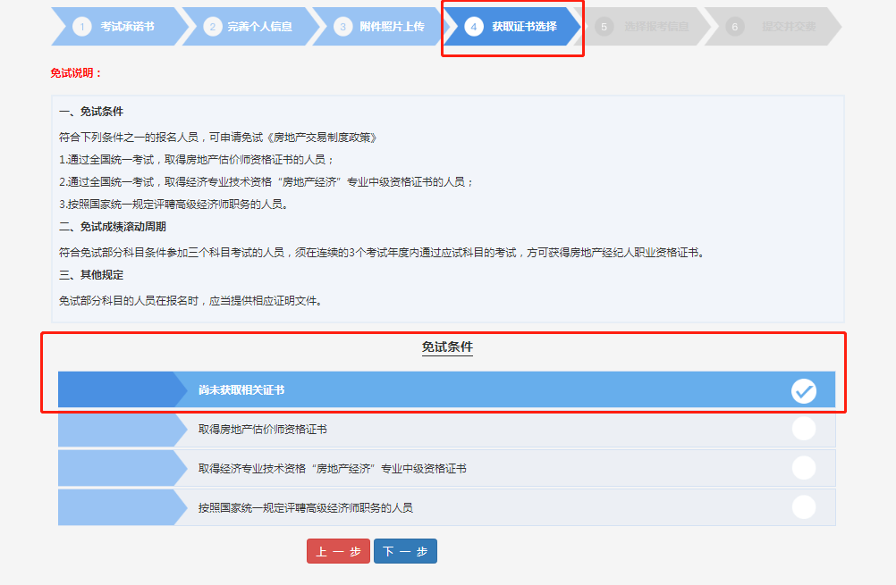Click the step 3 number circle
Screen dimensions: 896x585
coord(343,27)
